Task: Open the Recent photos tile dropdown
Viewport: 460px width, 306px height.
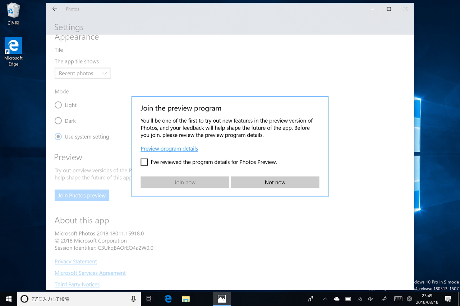Action: tap(82, 73)
